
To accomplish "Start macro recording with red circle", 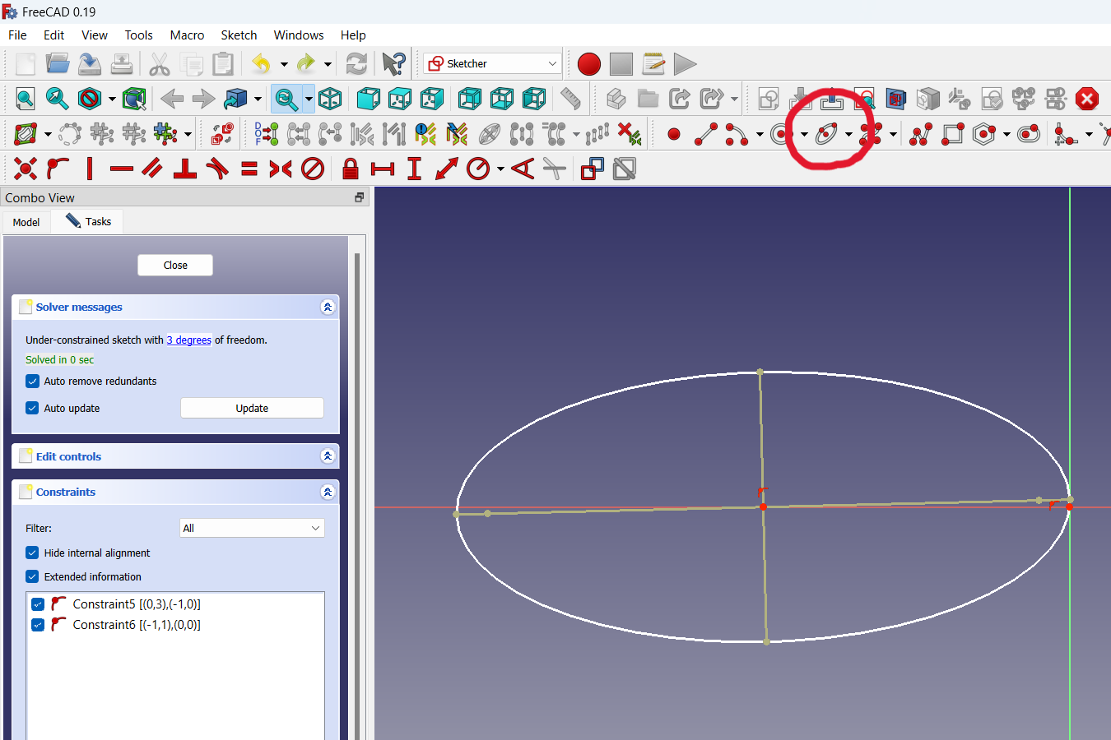I will coord(589,63).
